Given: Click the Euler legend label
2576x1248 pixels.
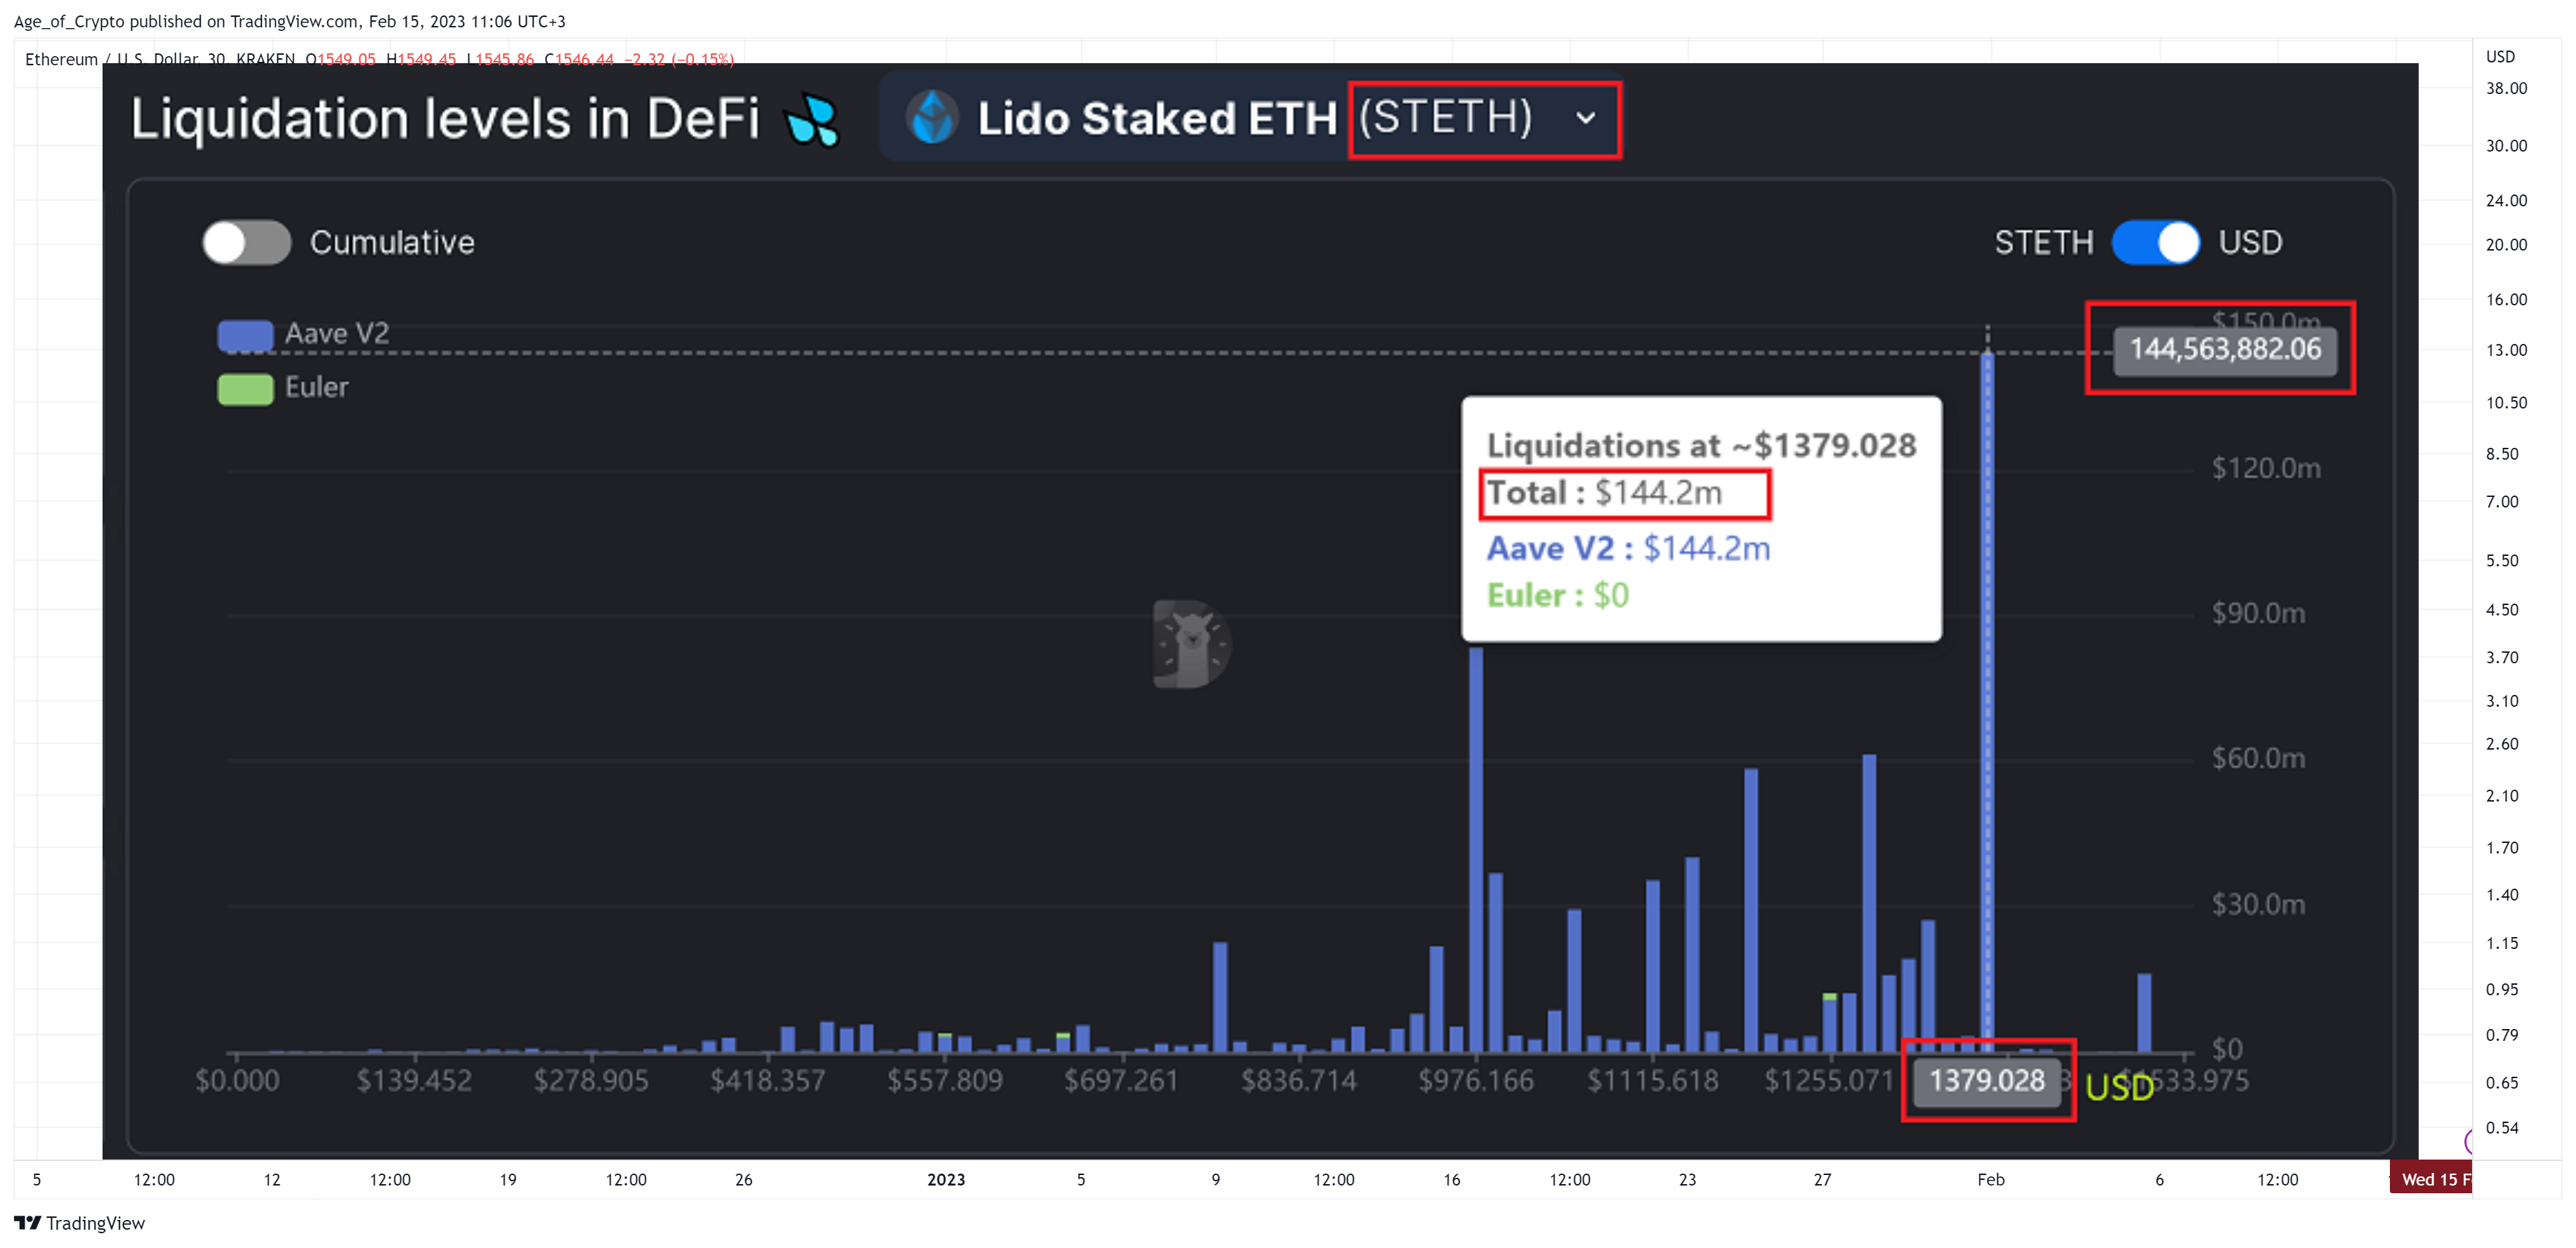Looking at the screenshot, I should (317, 387).
